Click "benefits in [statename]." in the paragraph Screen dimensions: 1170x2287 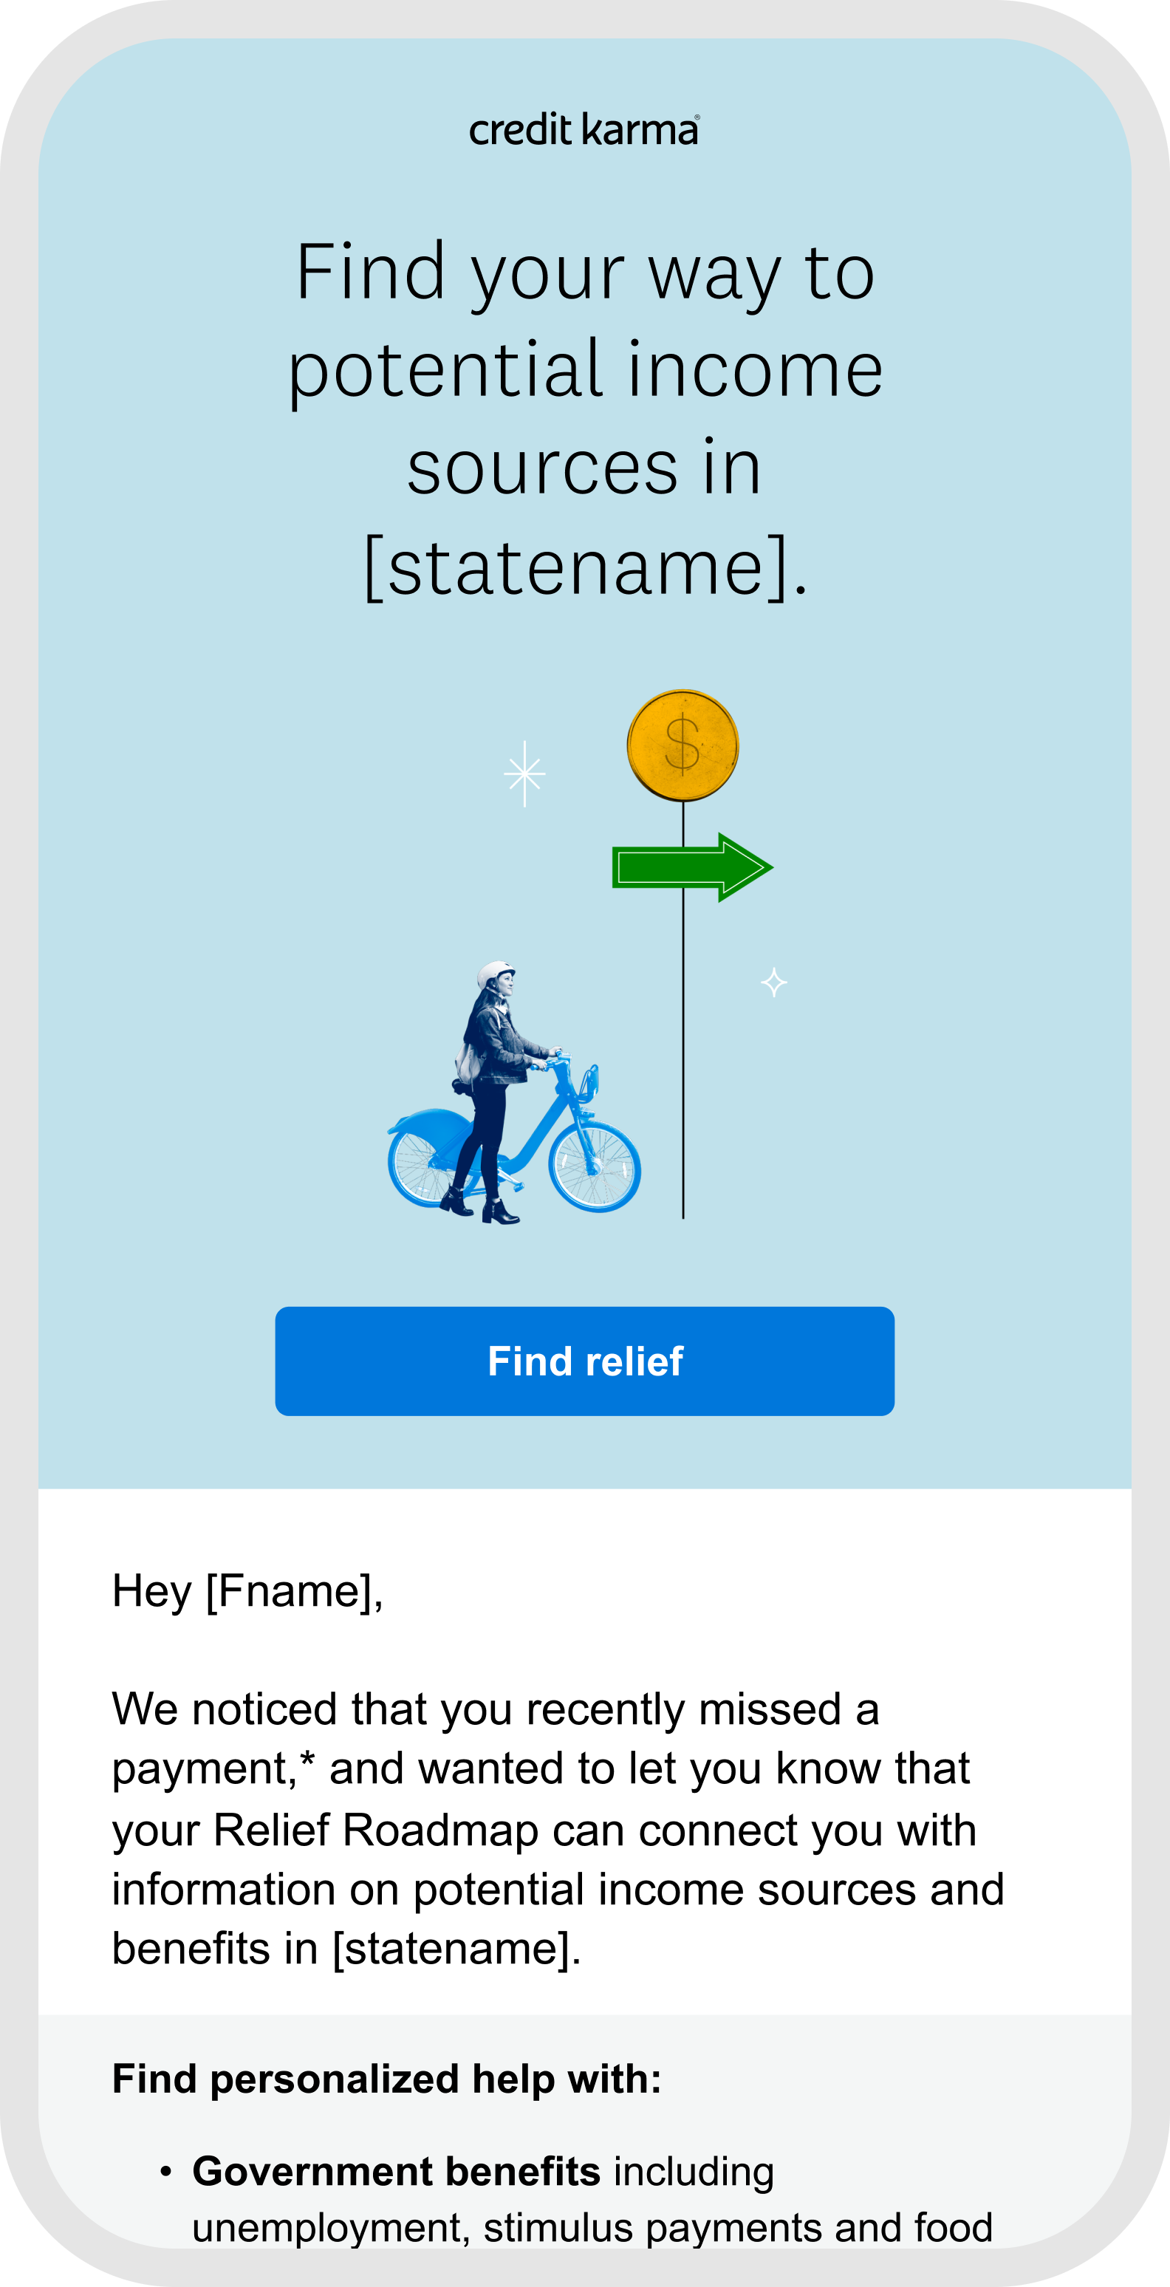click(346, 1949)
